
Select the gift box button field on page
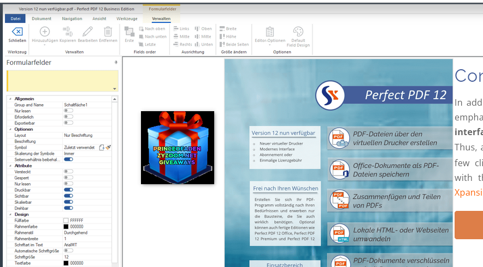pyautogui.click(x=178, y=148)
